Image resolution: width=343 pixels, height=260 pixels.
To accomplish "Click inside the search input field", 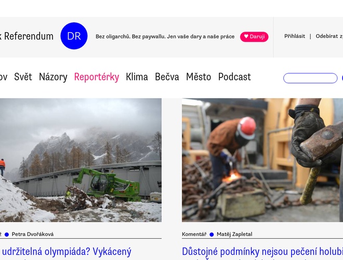I will point(310,78).
